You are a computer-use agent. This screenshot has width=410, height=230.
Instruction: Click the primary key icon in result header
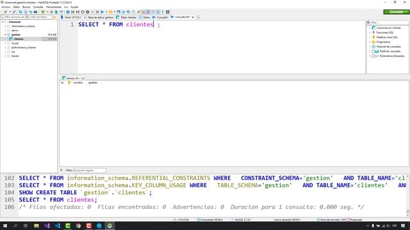coord(69,82)
